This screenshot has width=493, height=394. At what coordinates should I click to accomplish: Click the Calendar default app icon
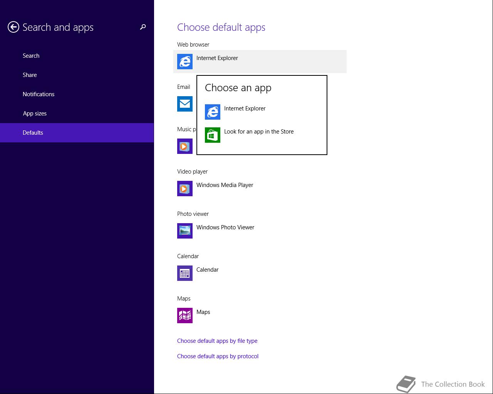tap(185, 273)
